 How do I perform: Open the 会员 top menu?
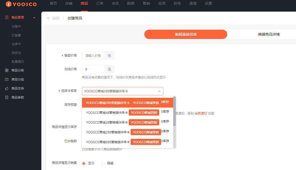click(115, 3)
